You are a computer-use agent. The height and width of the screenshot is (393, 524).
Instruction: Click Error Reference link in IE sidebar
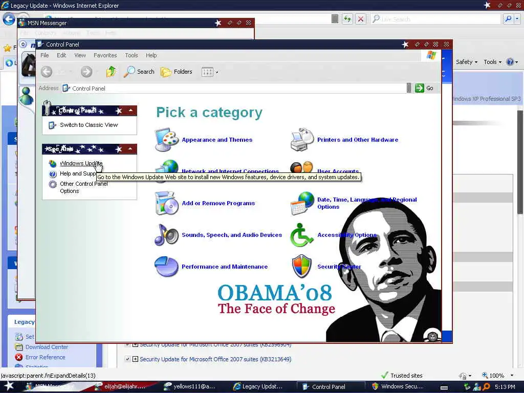[x=46, y=357]
